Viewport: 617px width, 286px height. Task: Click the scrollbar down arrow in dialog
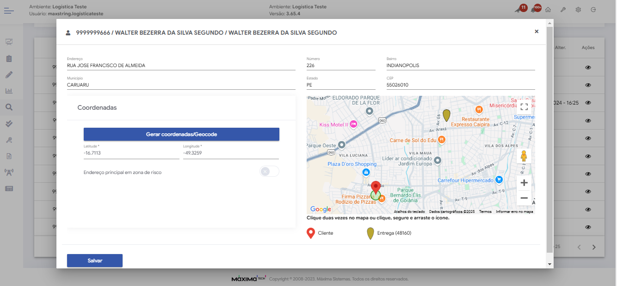tap(549, 264)
